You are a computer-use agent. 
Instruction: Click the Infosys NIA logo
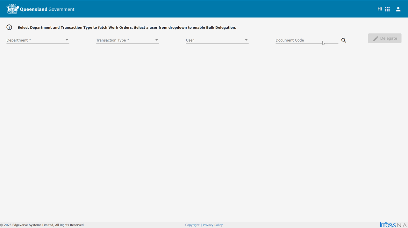[393, 225]
